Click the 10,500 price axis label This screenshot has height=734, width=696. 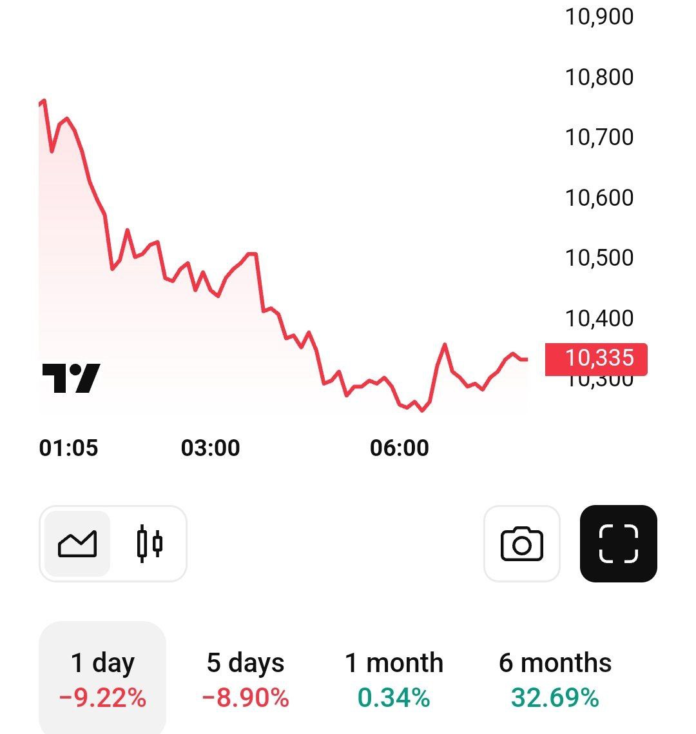click(599, 257)
